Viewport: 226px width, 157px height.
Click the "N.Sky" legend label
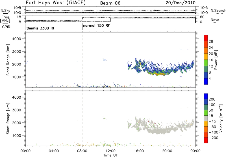(5, 10)
